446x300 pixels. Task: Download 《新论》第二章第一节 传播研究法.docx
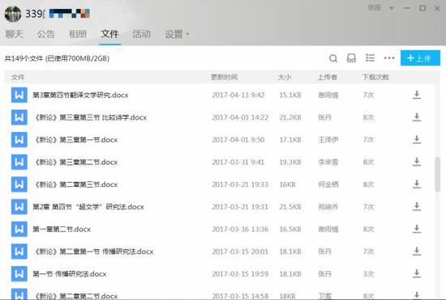[x=417, y=251]
